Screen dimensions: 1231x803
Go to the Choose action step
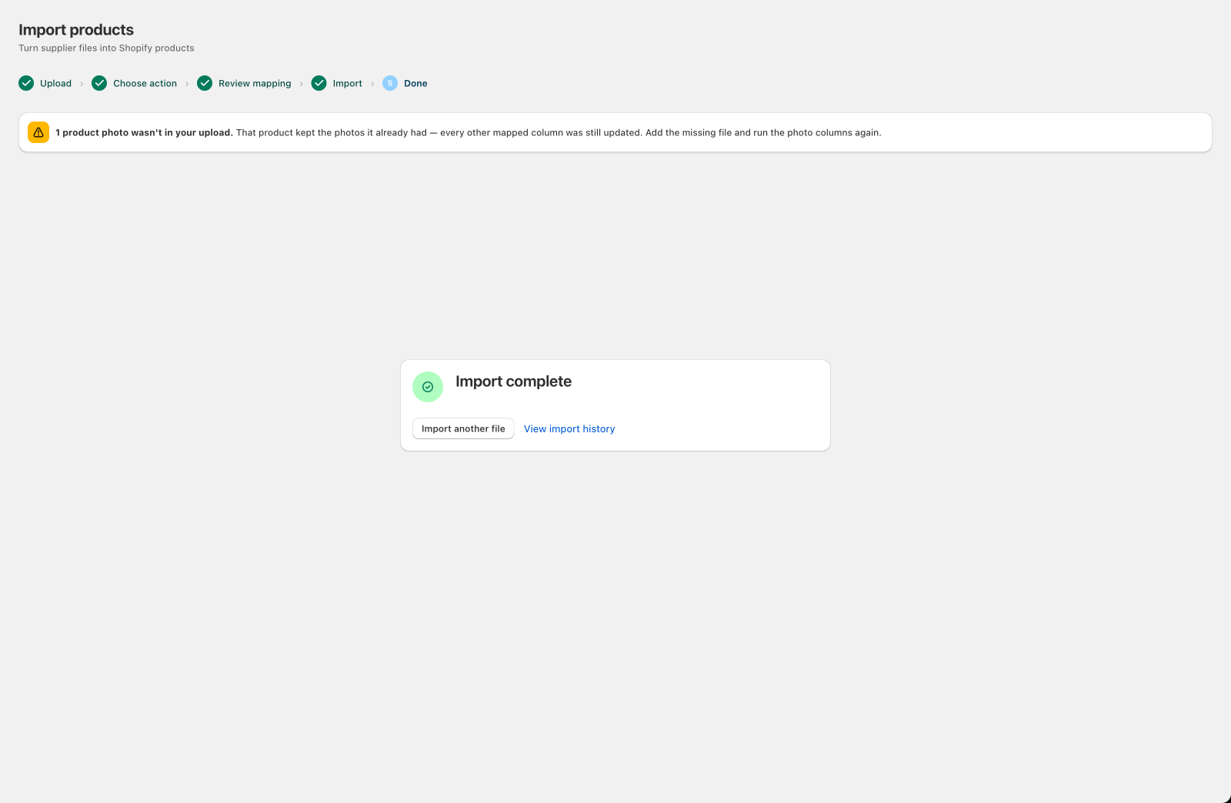145,83
